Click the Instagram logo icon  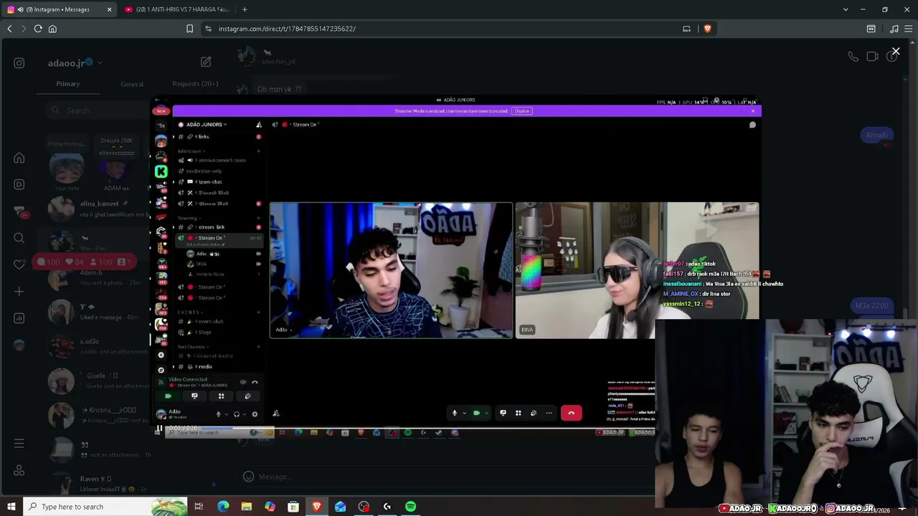click(x=19, y=63)
